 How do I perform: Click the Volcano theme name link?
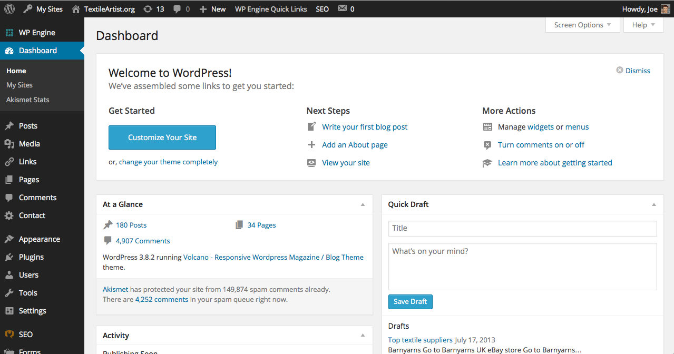click(x=273, y=257)
